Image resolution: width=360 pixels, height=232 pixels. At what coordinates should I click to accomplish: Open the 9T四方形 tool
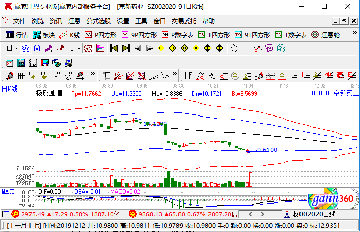[253, 35]
